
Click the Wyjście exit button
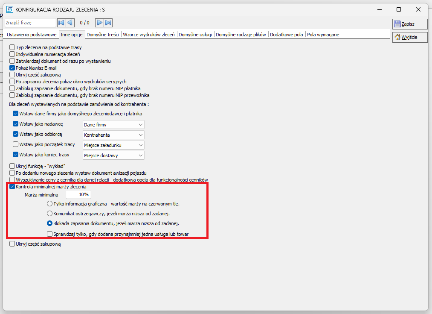(404, 38)
